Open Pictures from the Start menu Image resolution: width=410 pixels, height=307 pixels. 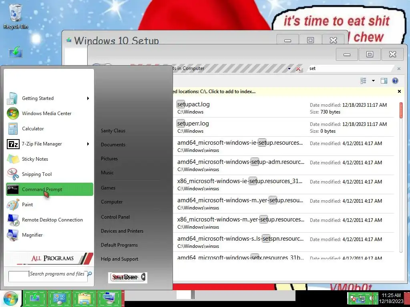point(109,159)
